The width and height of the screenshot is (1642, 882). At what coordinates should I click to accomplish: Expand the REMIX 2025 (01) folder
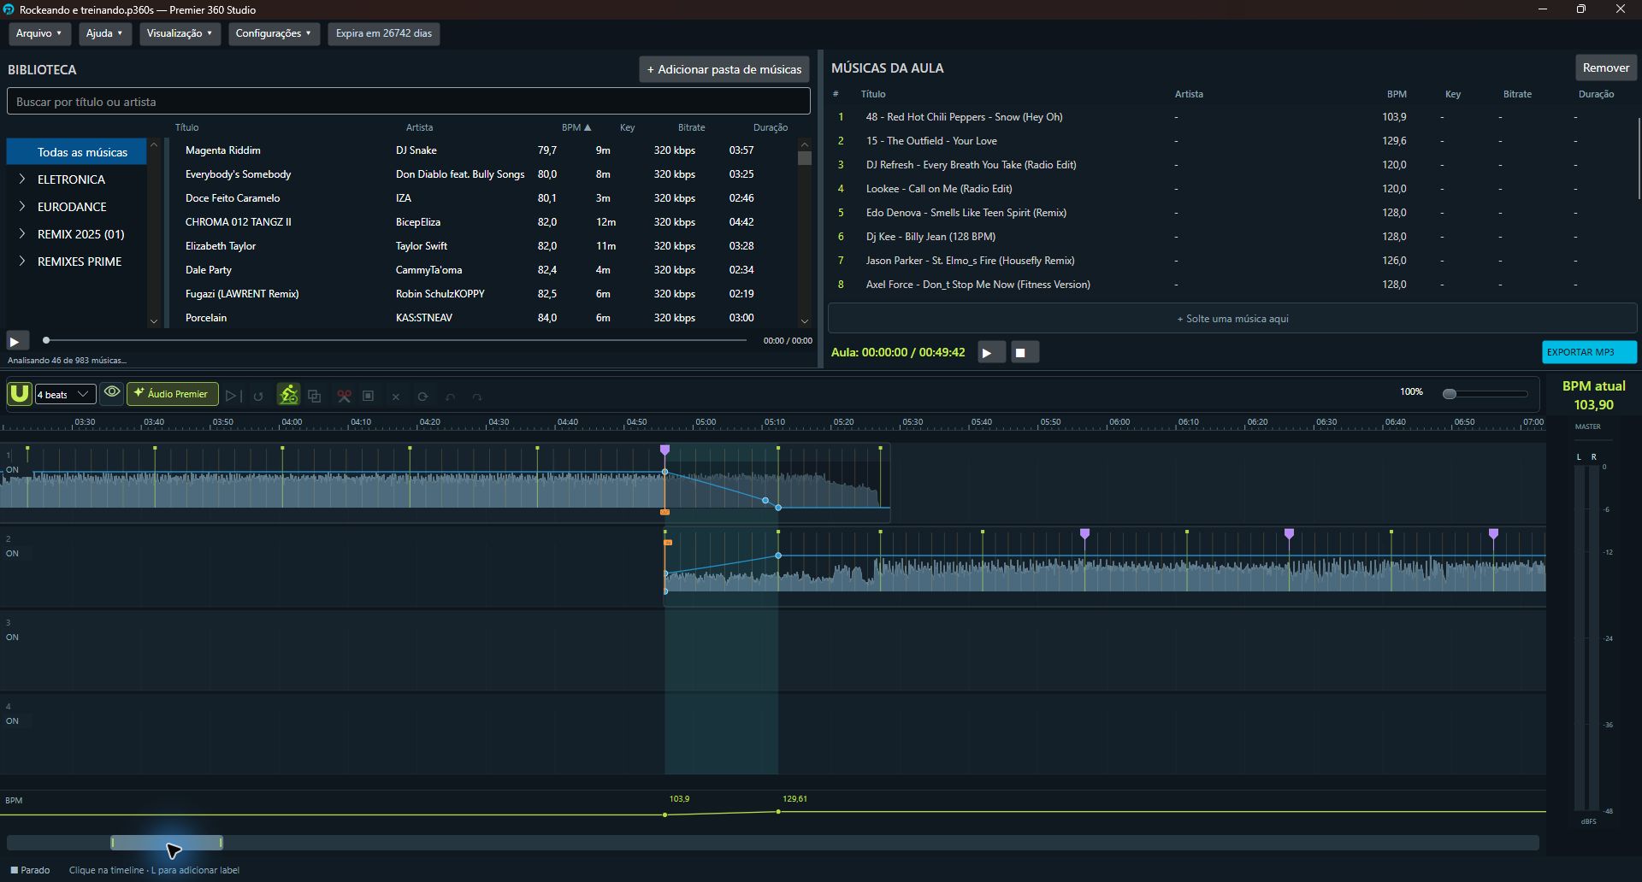pyautogui.click(x=22, y=234)
